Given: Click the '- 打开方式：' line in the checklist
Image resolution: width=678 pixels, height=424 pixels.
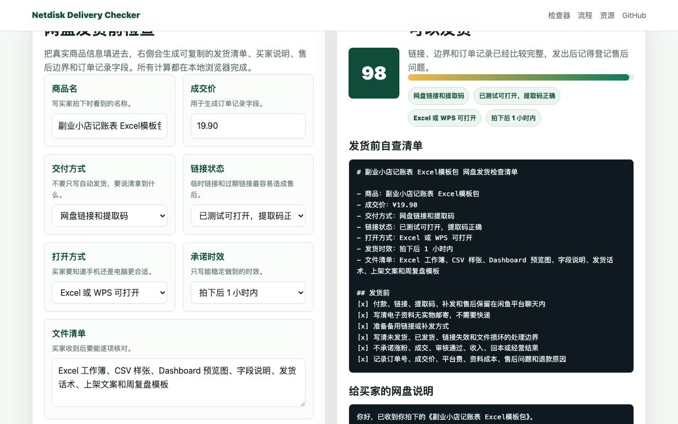Looking at the screenshot, I should (414, 238).
